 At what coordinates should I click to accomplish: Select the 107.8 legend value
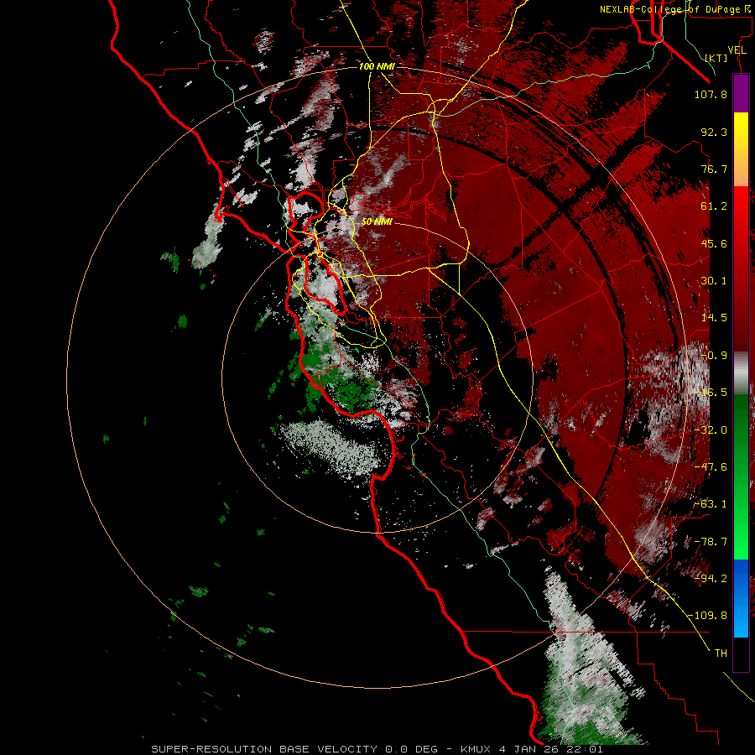click(711, 94)
